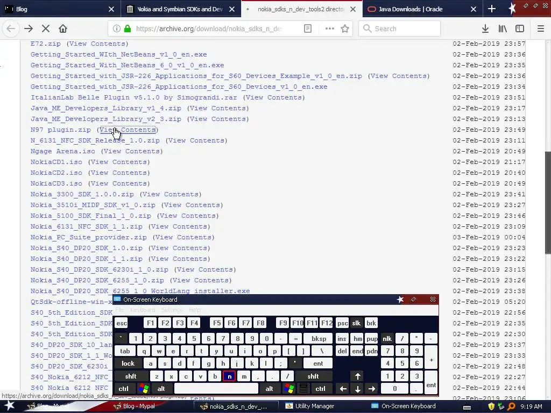The height and width of the screenshot is (413, 551).
Task: Open the Start button on the taskbar
Action: pyautogui.click(x=9, y=406)
